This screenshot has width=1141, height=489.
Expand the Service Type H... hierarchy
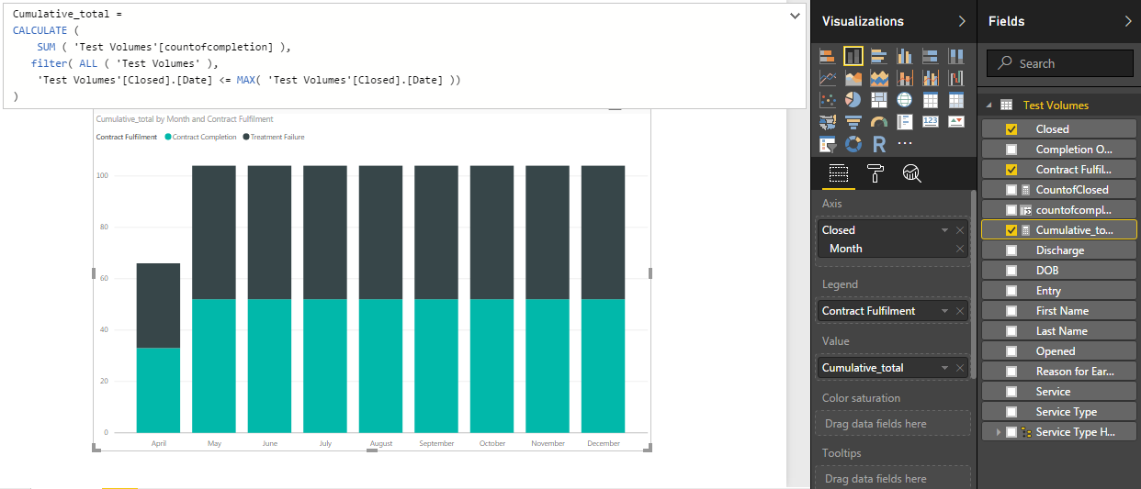999,432
